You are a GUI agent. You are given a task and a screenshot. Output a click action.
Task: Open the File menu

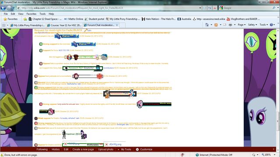(6, 14)
